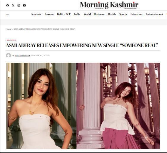Select the India menu item

tap(77, 14)
